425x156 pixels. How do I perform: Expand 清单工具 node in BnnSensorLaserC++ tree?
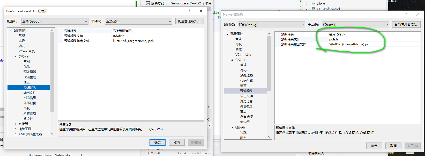click(x=16, y=129)
